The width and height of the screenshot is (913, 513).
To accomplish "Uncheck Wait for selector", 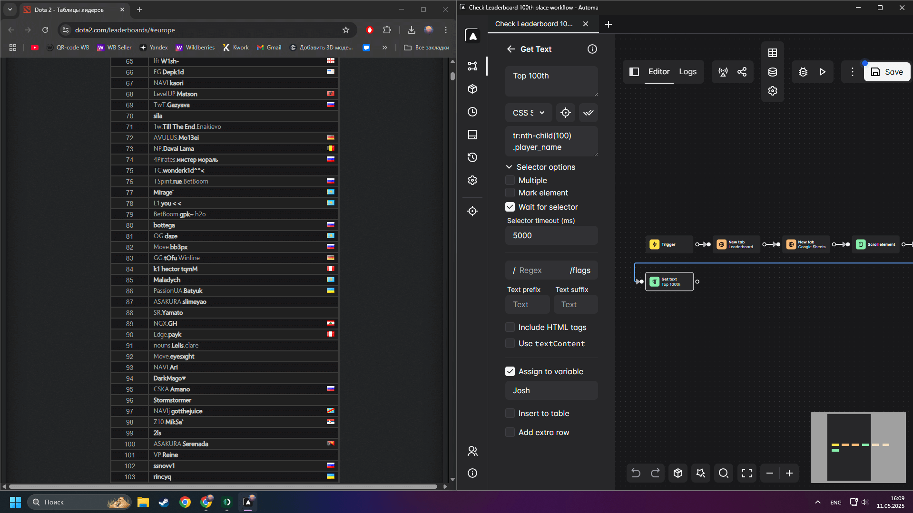I will point(510,207).
